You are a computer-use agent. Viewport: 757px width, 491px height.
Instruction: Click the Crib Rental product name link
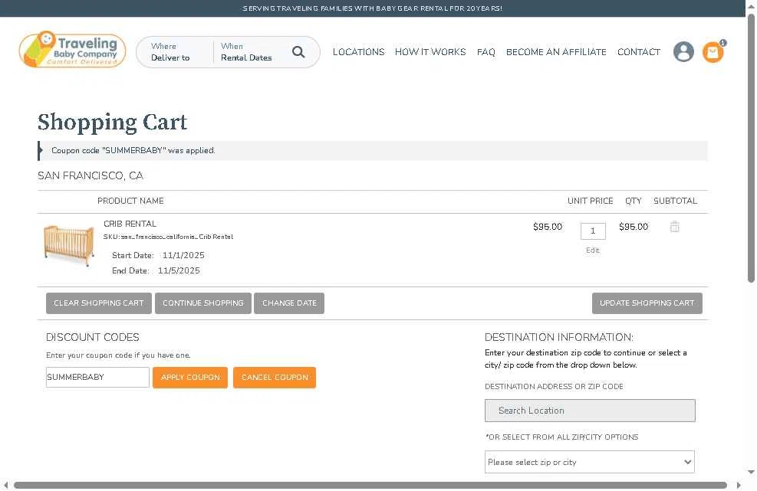130,224
